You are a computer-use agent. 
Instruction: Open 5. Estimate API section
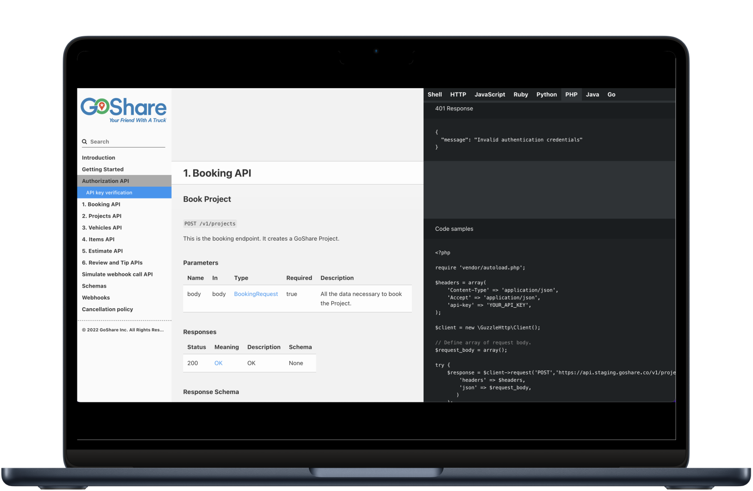[102, 251]
